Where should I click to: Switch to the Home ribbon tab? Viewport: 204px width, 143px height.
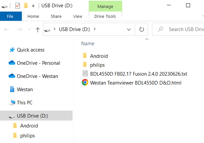point(33,16)
